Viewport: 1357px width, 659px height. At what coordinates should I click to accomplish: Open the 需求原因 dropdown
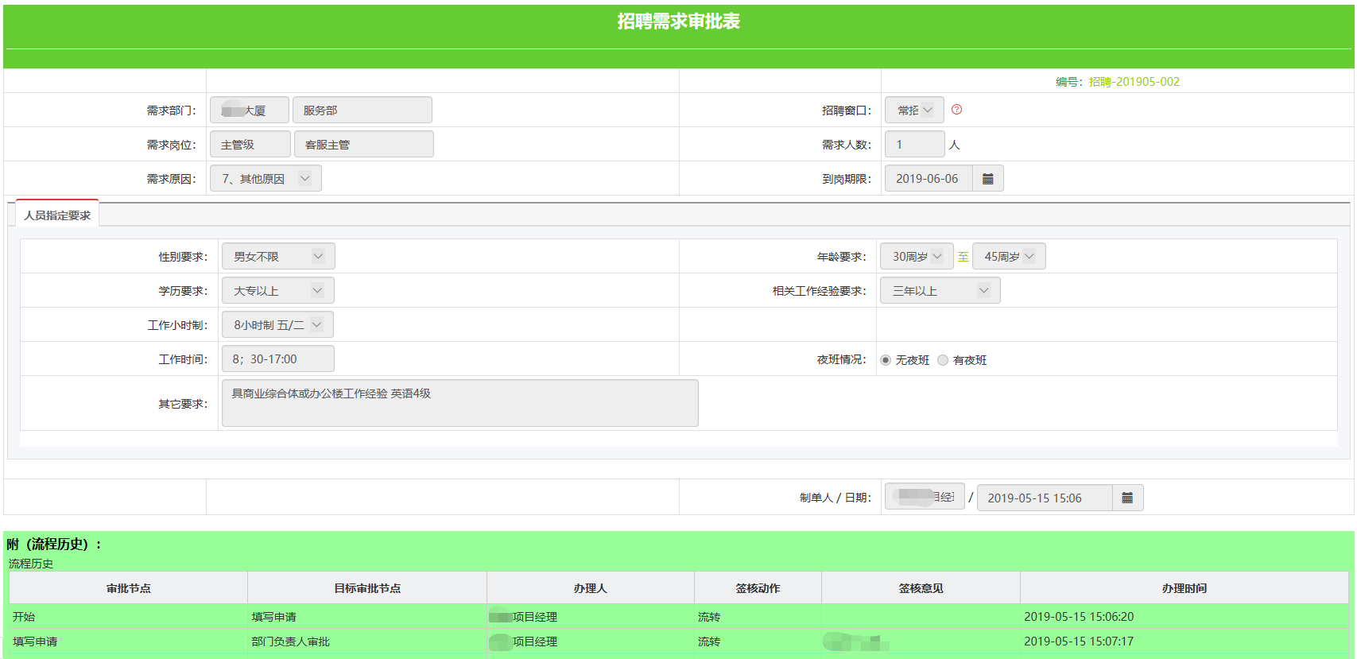click(x=266, y=179)
